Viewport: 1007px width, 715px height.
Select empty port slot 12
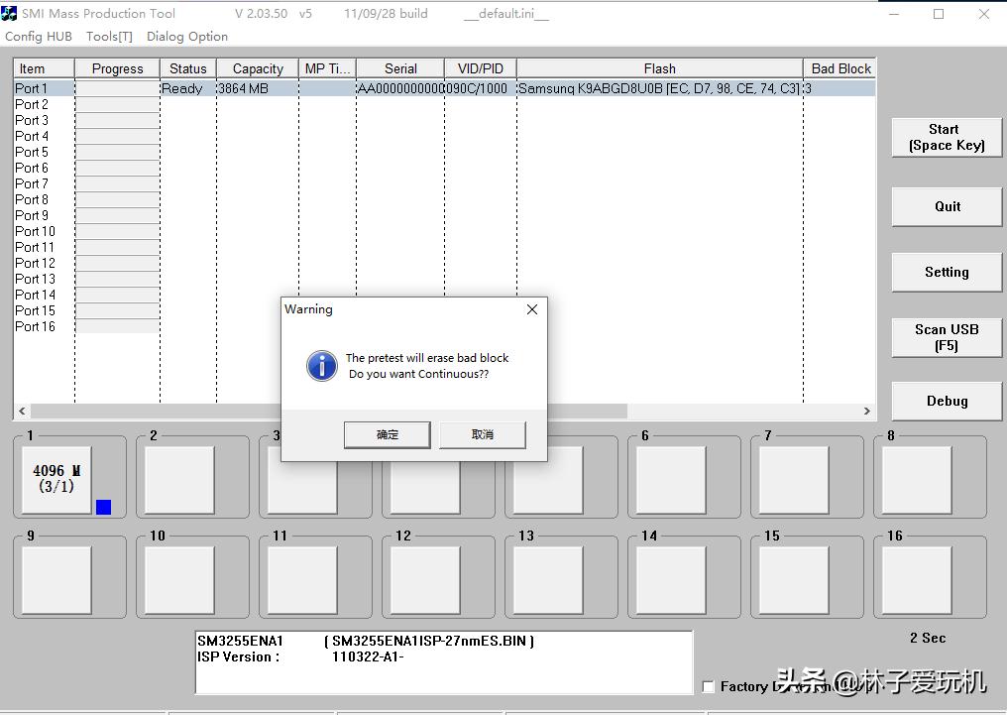point(425,580)
